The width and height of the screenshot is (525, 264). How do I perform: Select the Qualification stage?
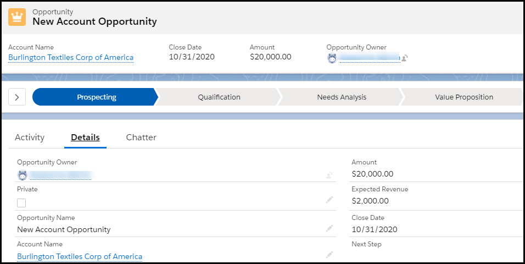click(219, 97)
